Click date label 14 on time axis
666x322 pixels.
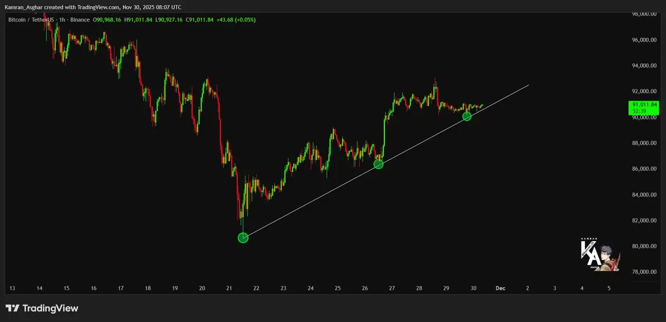click(39, 289)
